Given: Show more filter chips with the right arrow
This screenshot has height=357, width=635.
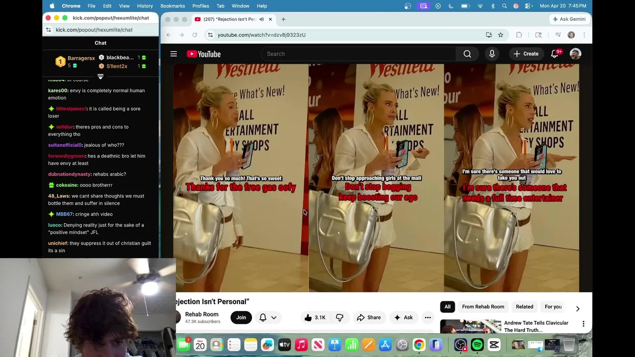Looking at the screenshot, I should click(577, 308).
